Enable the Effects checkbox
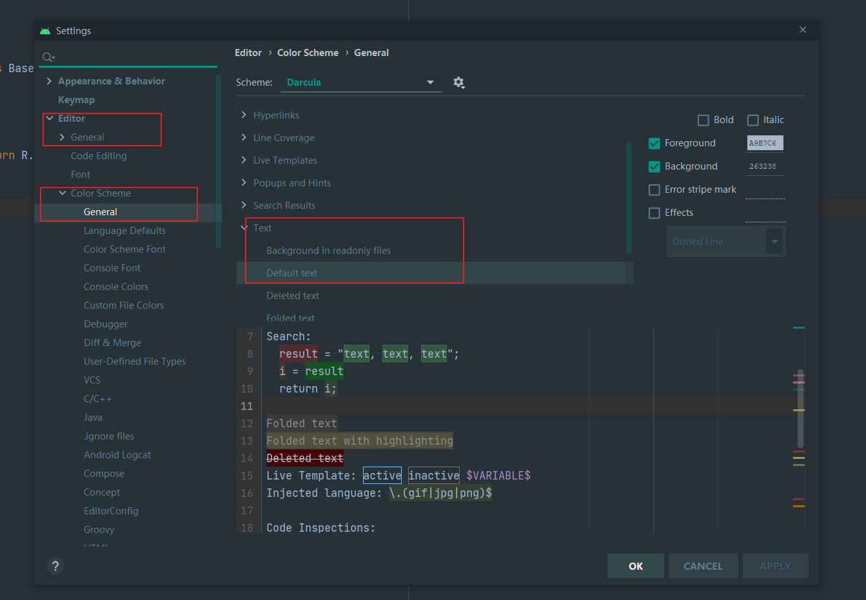 (x=654, y=213)
